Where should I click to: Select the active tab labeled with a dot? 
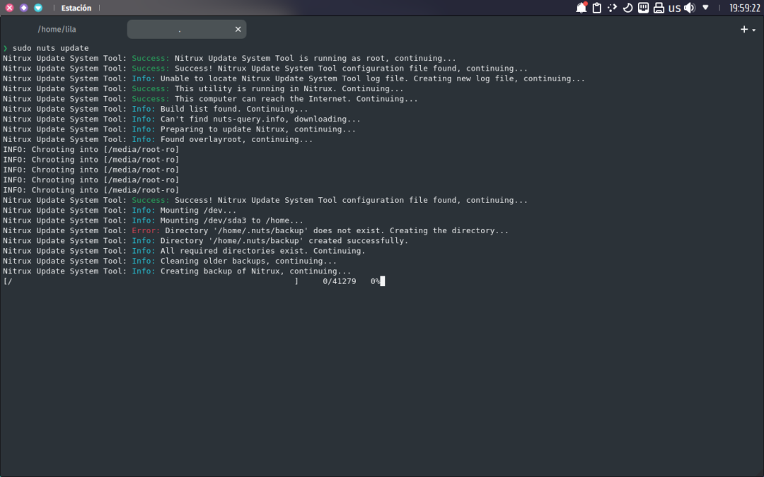[180, 29]
